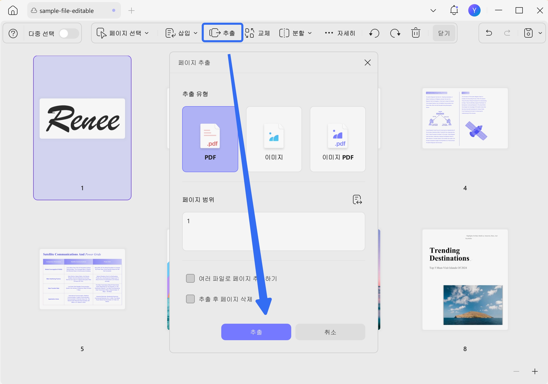
Task: Select page 4 thumbnail
Action: tap(465, 118)
